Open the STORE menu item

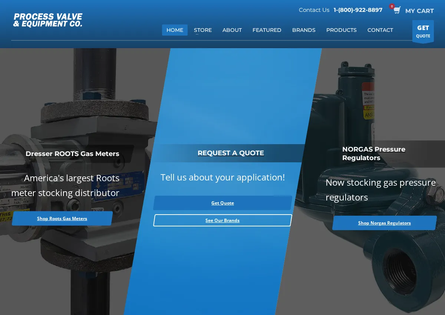[x=203, y=30]
